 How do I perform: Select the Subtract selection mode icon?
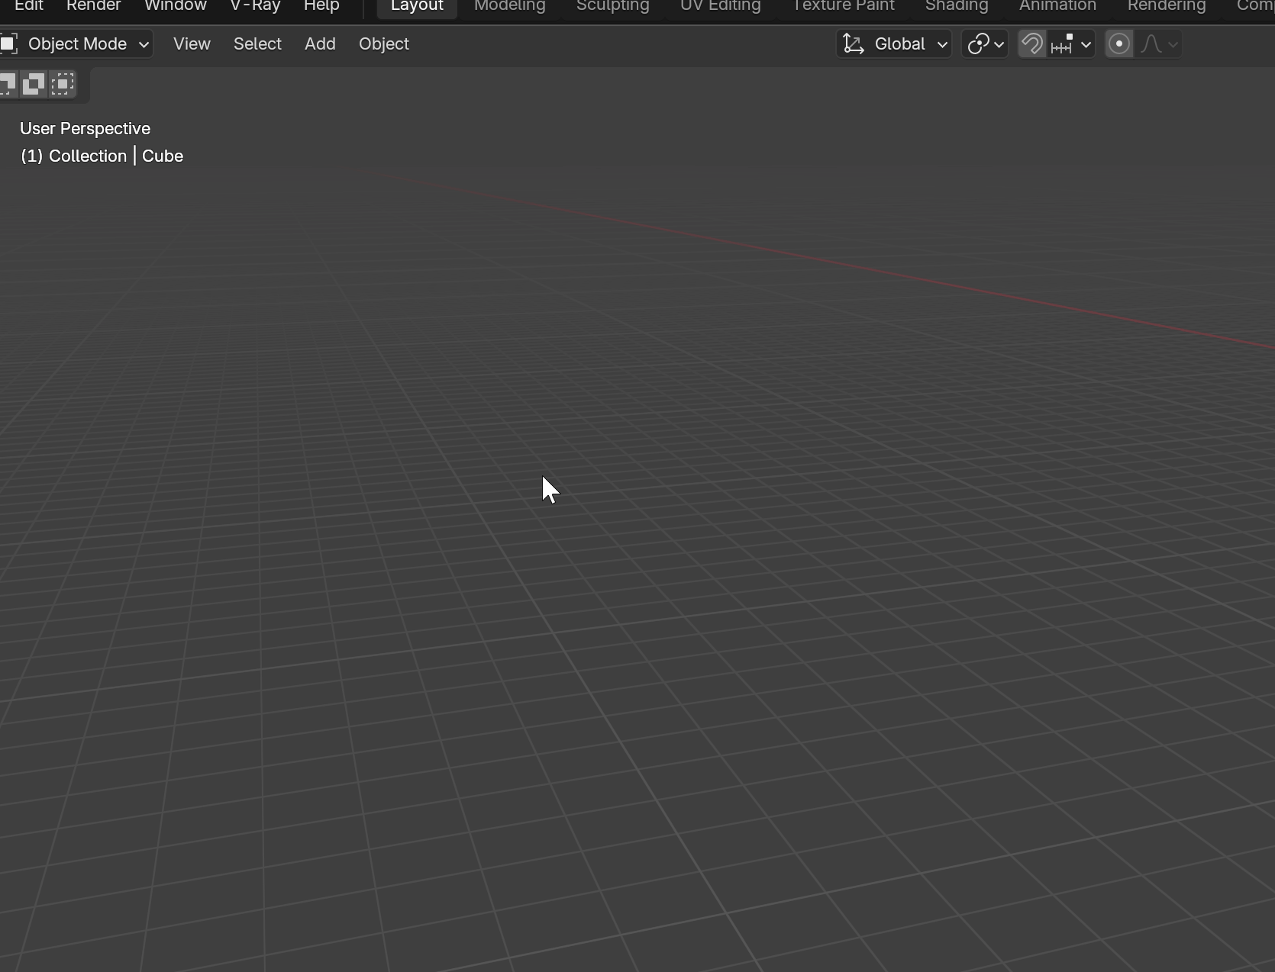click(7, 84)
